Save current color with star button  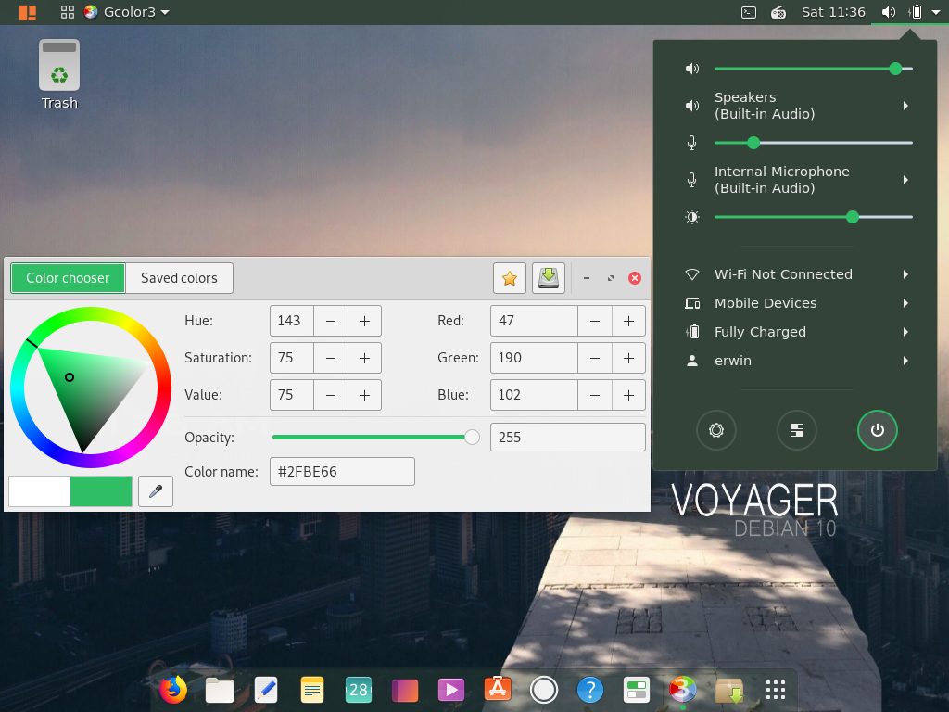509,278
